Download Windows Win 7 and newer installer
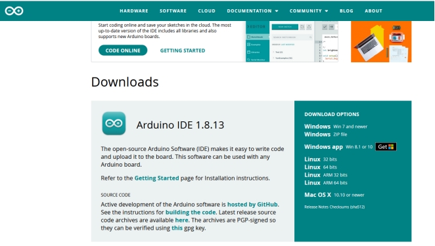 336,127
